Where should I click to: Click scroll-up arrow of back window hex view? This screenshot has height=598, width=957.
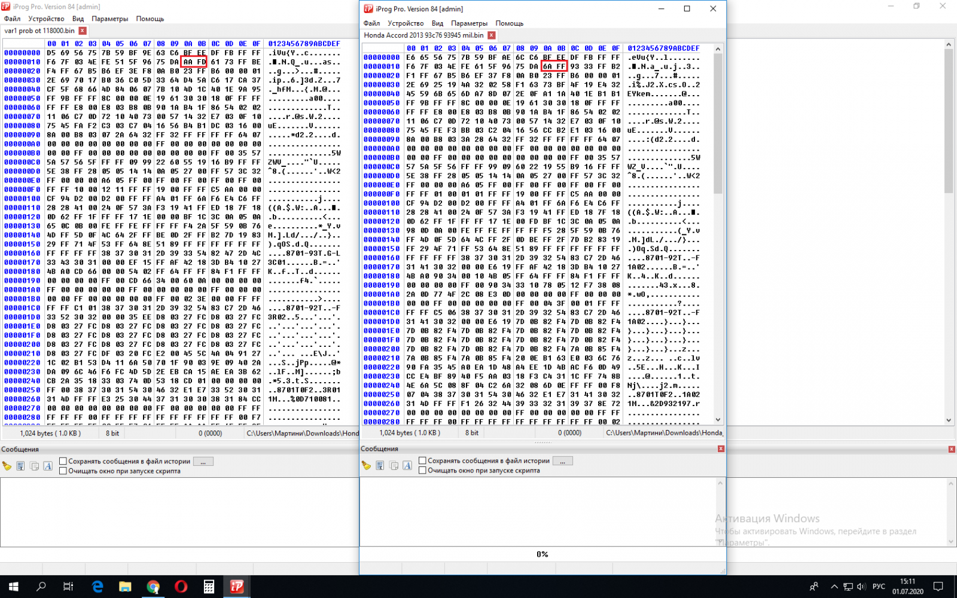pos(949,44)
